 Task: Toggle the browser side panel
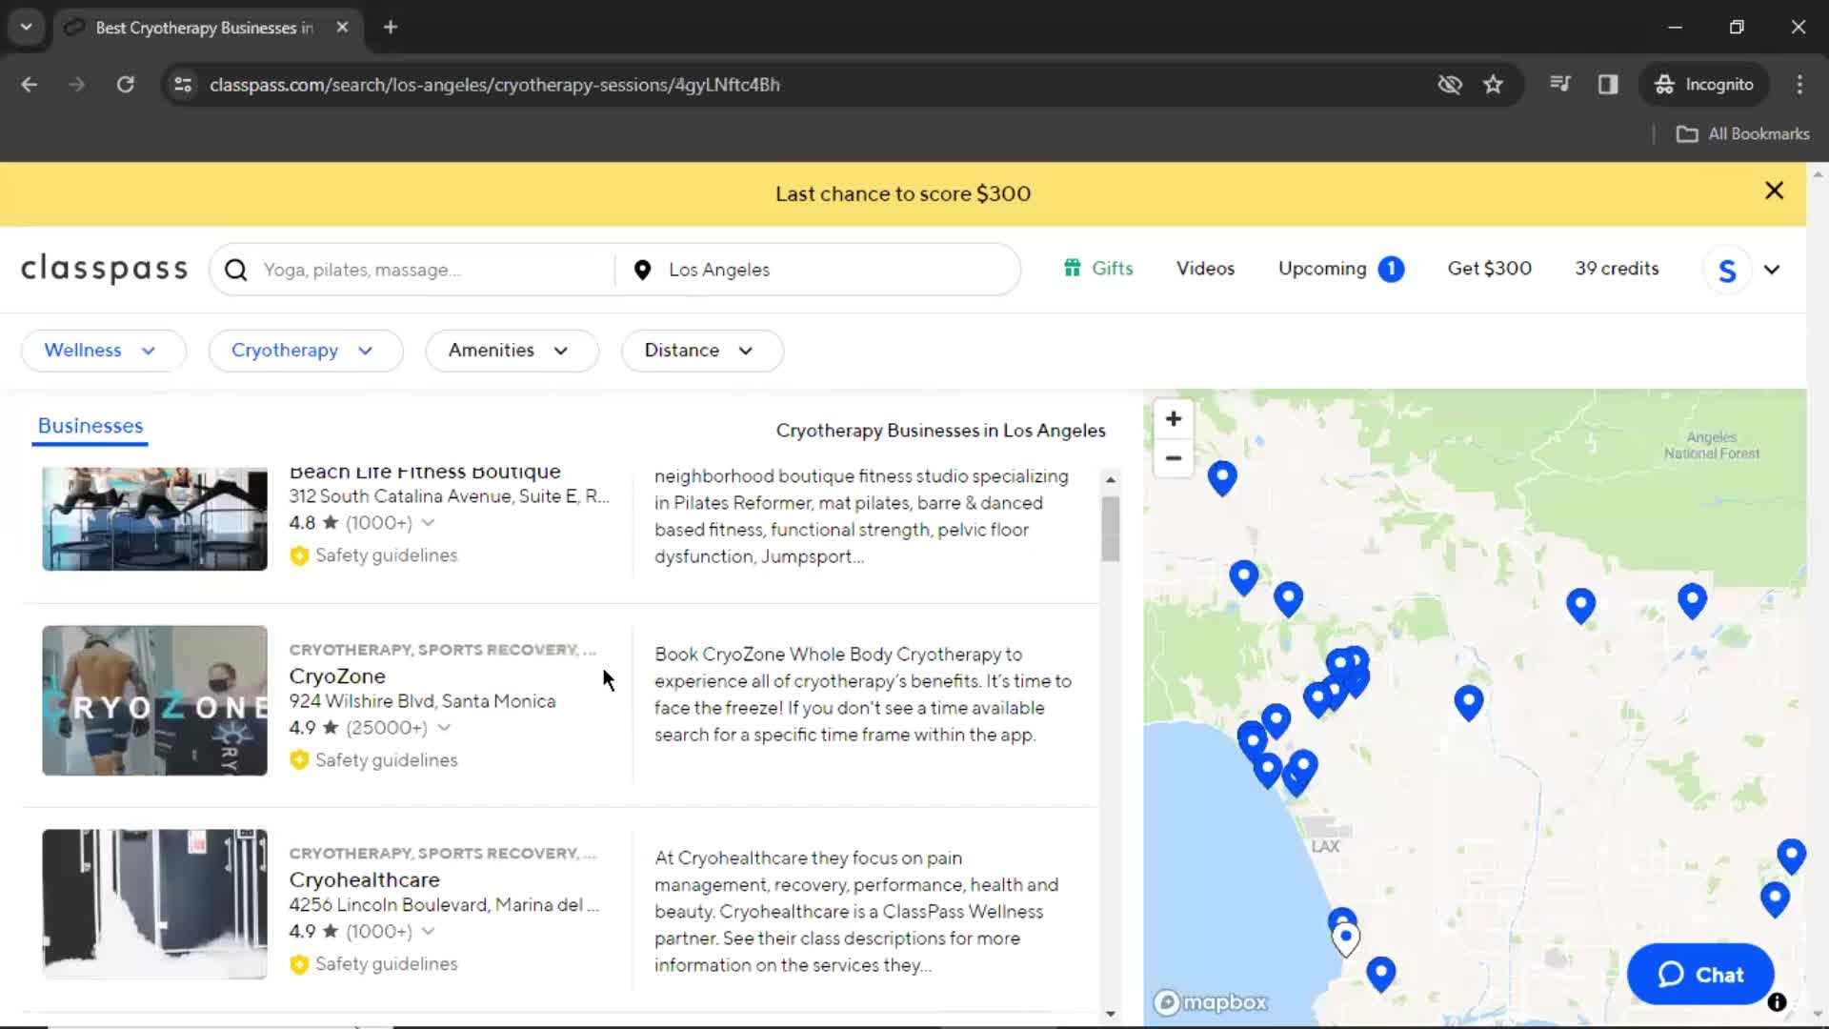coord(1608,85)
